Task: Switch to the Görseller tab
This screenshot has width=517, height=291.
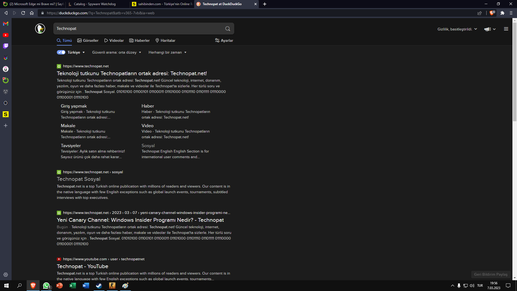Action: coord(88,40)
